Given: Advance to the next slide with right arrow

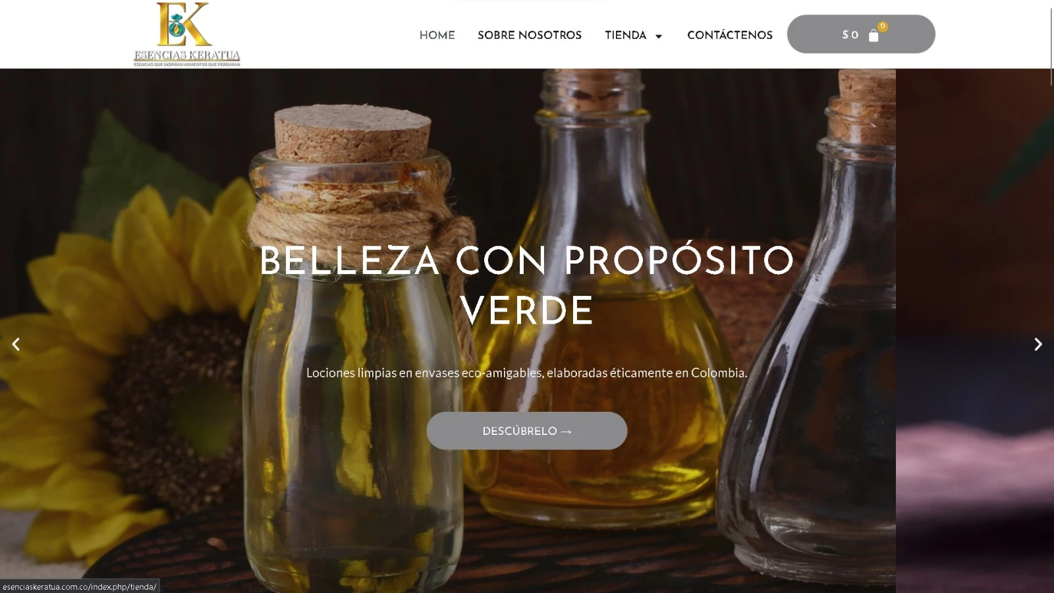Looking at the screenshot, I should pos(1038,344).
